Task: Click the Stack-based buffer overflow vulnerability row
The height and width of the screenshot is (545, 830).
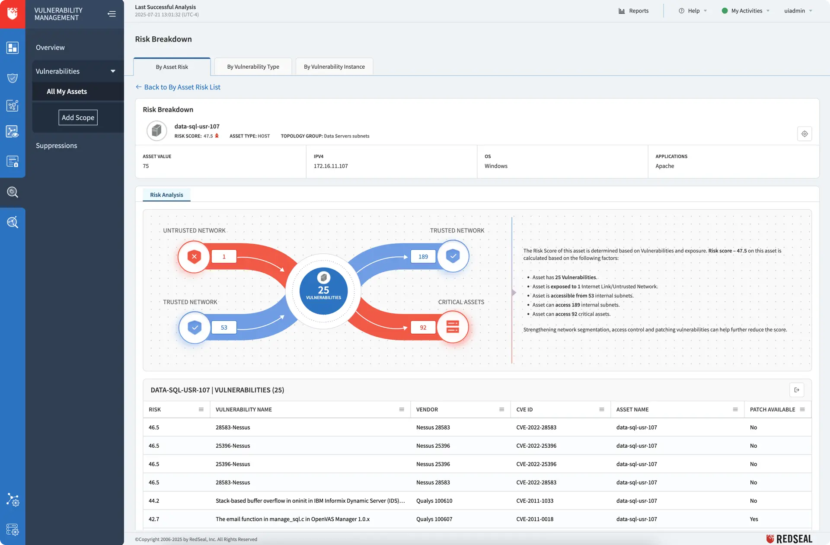Action: [477, 501]
